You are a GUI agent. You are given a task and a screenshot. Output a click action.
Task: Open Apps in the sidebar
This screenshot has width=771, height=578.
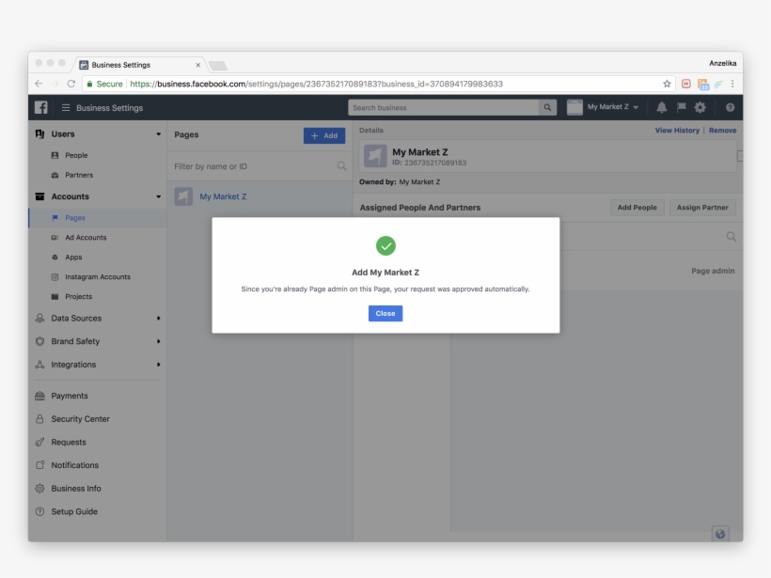pyautogui.click(x=73, y=258)
